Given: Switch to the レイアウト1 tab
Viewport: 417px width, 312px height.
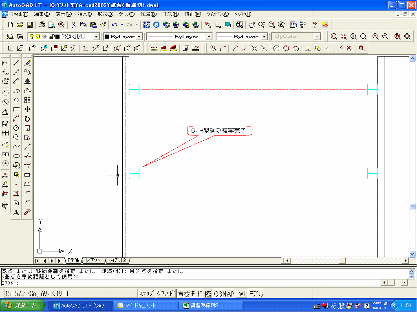Looking at the screenshot, I should pos(94,260).
